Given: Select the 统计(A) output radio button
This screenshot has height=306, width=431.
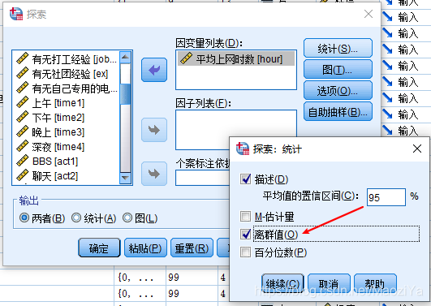Looking at the screenshot, I should coord(76,218).
